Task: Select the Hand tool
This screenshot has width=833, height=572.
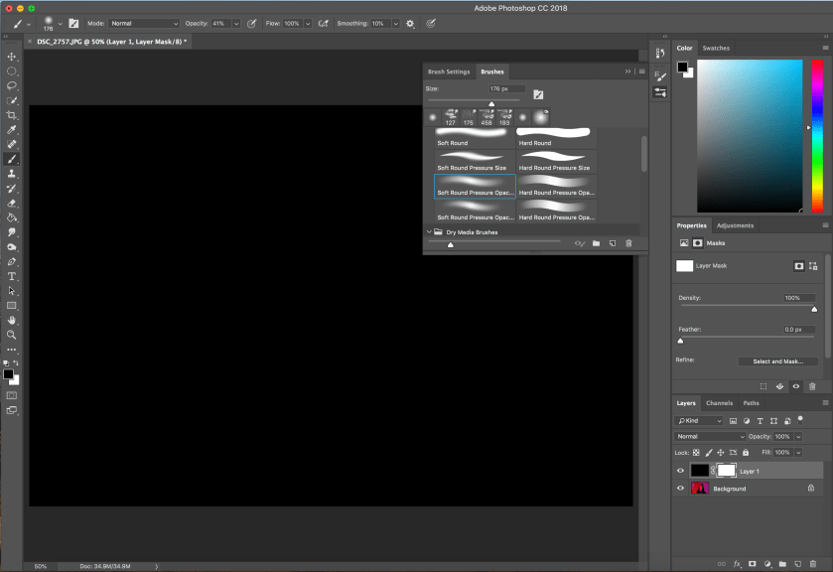Action: click(x=12, y=320)
